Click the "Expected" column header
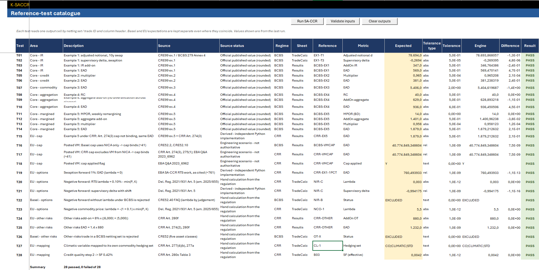 403,46
